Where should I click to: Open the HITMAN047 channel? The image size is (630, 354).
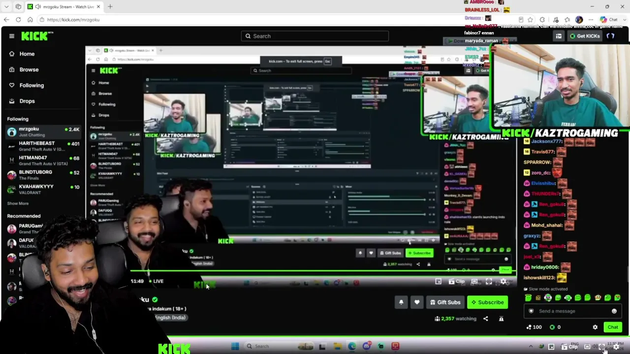click(x=43, y=160)
